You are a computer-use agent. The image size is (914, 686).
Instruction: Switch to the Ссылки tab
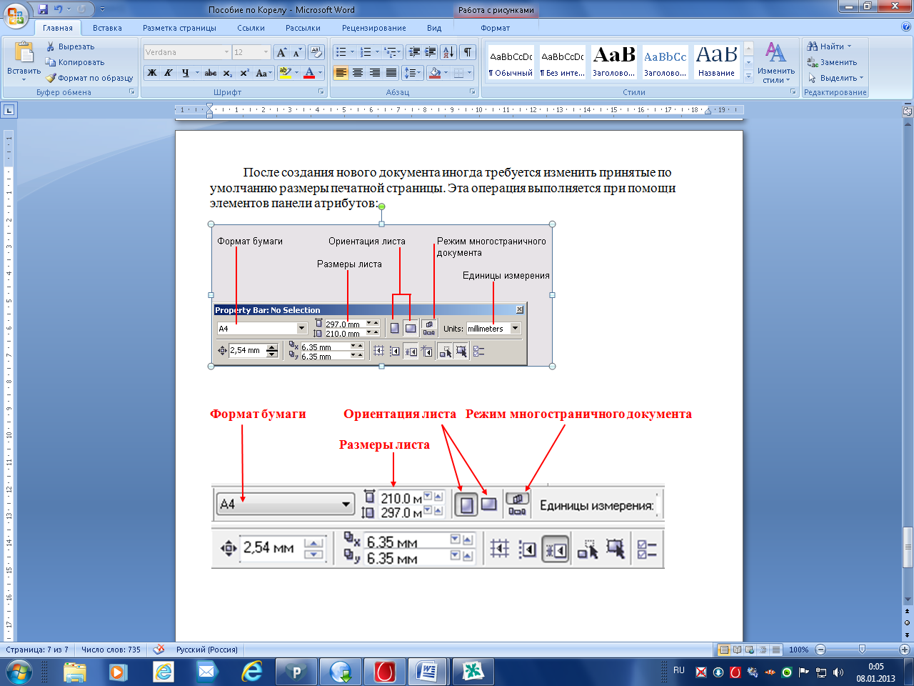point(251,28)
